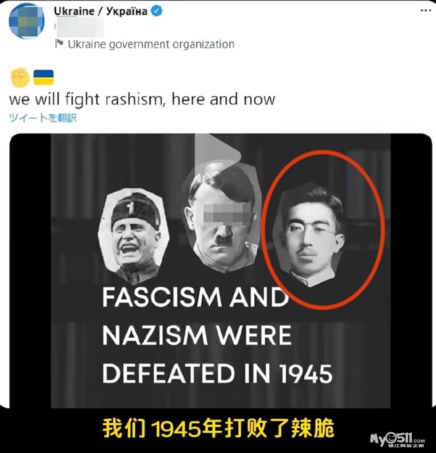Open the Ukraine / Україна account name
The image size is (436, 453).
pos(101,11)
